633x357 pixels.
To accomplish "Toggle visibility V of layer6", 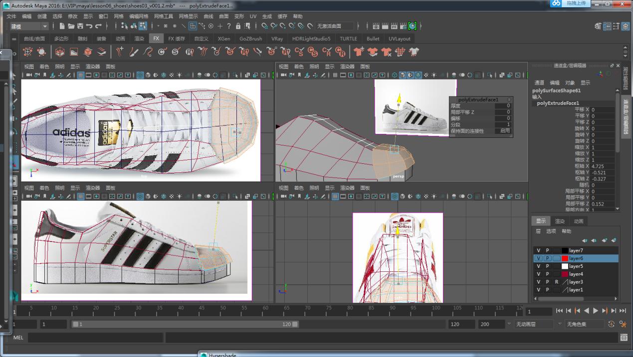I will point(539,258).
